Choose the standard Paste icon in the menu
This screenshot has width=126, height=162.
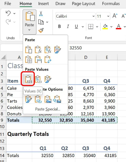click(x=28, y=50)
